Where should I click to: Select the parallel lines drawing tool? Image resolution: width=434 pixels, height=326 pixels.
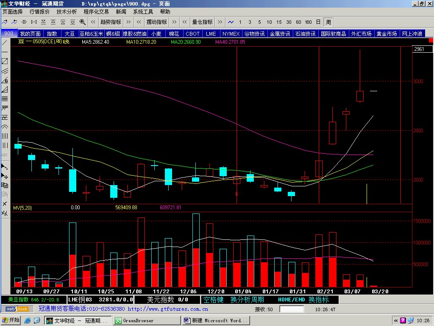(x=5, y=70)
